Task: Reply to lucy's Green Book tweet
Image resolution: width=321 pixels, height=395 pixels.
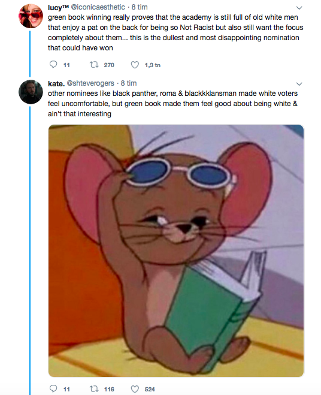Action: point(53,65)
